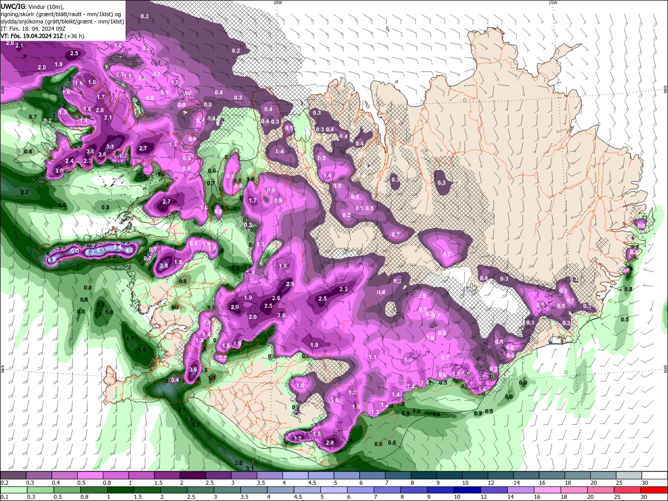Pick the dark purple upper swatch between 2 and 2.5

click(x=193, y=475)
